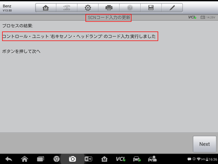Open data logging with the pencil icon
Viewport: 218px width, 164px height.
pyautogui.click(x=172, y=8)
